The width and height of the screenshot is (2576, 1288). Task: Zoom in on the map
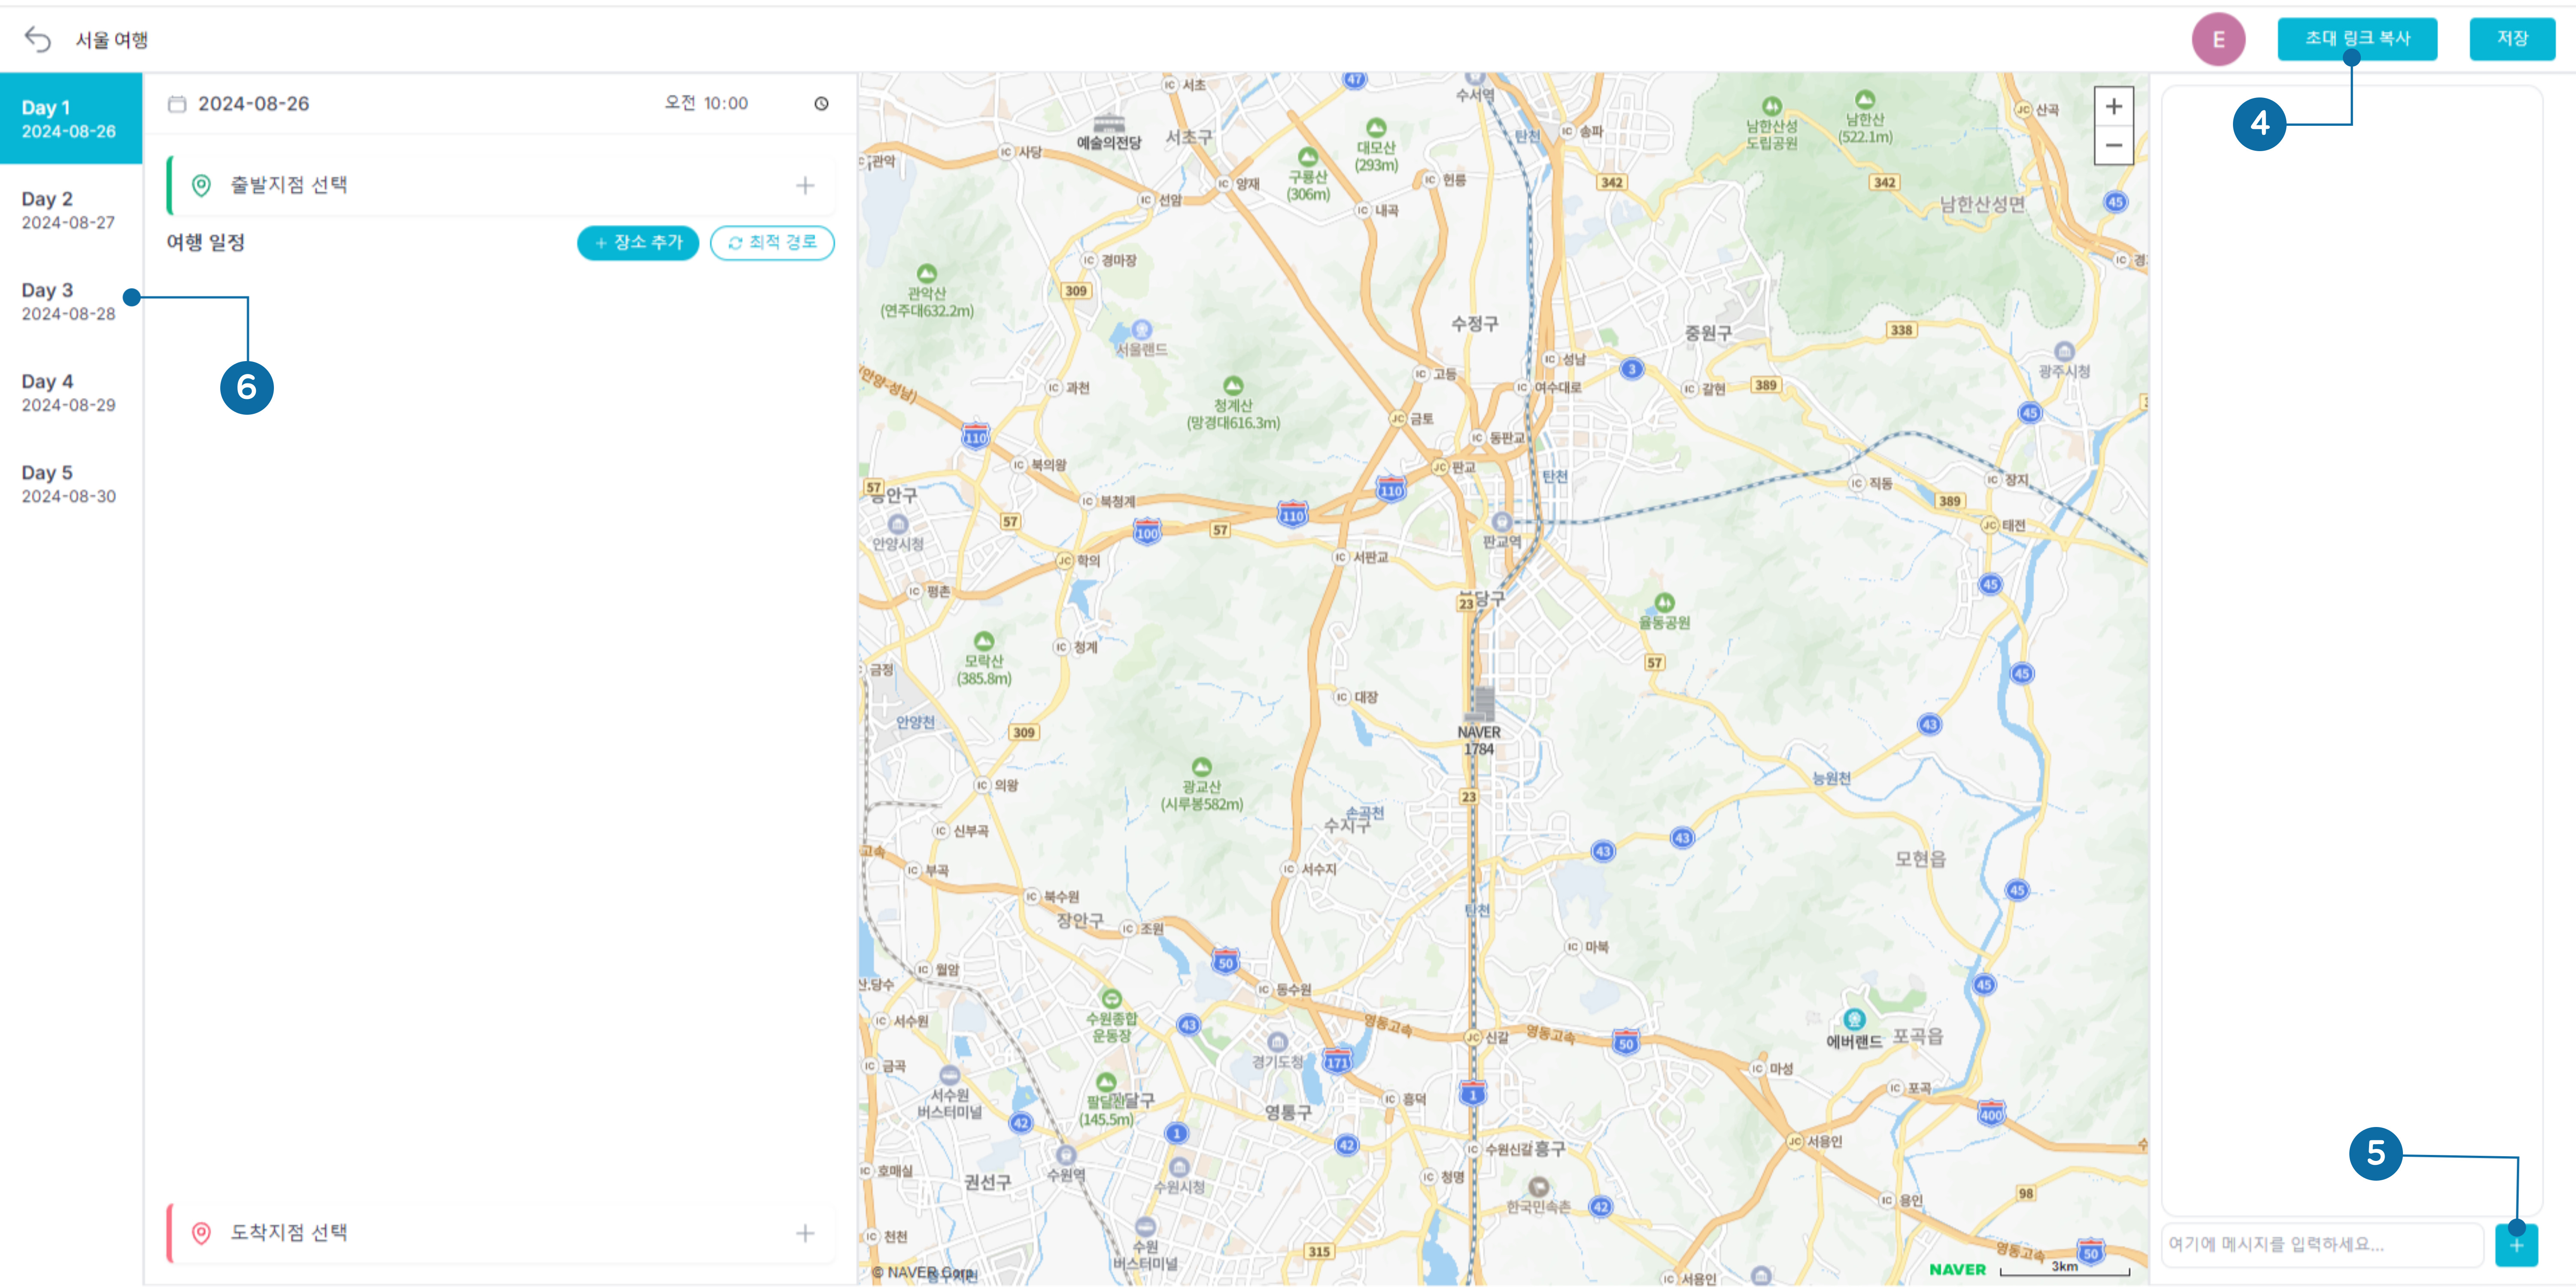2113,106
